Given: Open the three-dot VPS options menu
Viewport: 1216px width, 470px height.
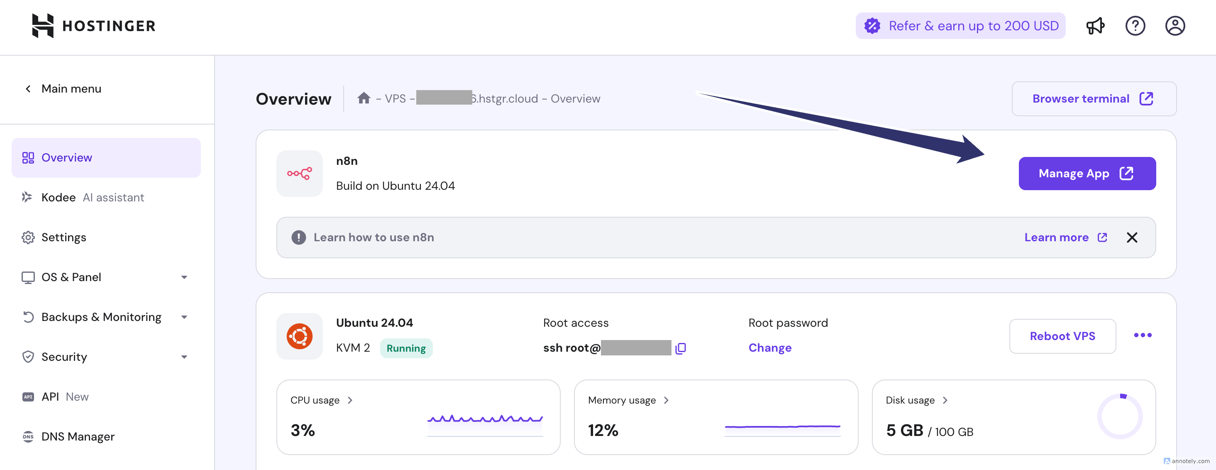Looking at the screenshot, I should (x=1143, y=335).
